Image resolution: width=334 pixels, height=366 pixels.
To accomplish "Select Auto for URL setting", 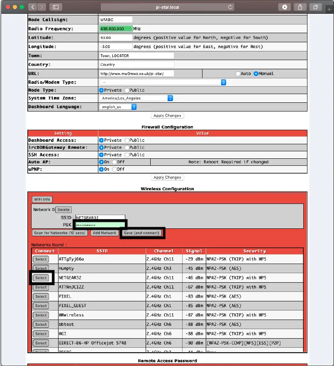I will point(238,73).
